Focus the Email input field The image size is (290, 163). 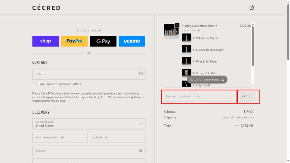point(89,74)
